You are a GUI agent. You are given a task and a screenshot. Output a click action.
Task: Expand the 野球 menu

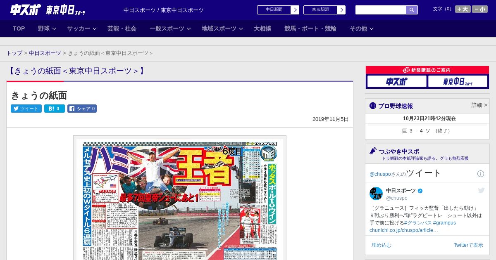point(47,28)
